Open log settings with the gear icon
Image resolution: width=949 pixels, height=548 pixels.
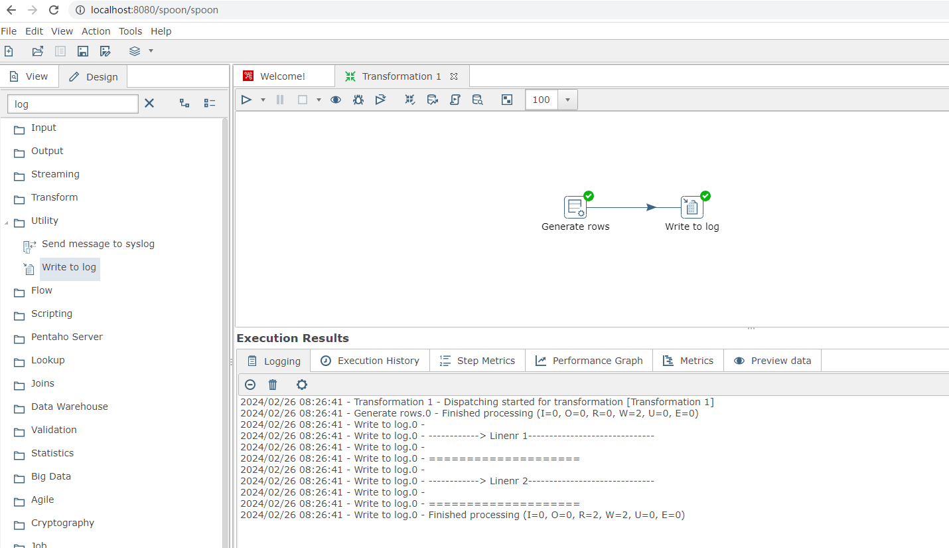click(x=301, y=385)
